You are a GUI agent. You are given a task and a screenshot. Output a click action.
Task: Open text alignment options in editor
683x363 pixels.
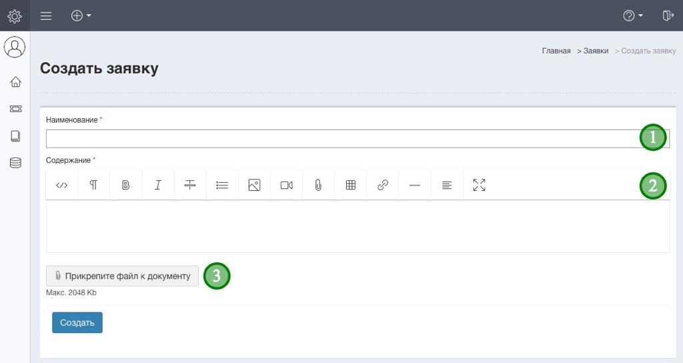(447, 186)
